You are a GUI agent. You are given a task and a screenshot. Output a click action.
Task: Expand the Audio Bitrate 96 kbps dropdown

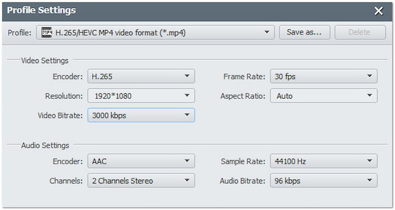tap(324, 181)
